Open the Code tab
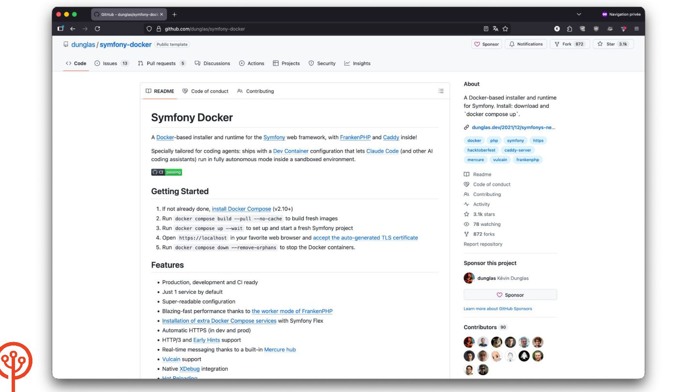The width and height of the screenshot is (697, 392). (x=76, y=63)
